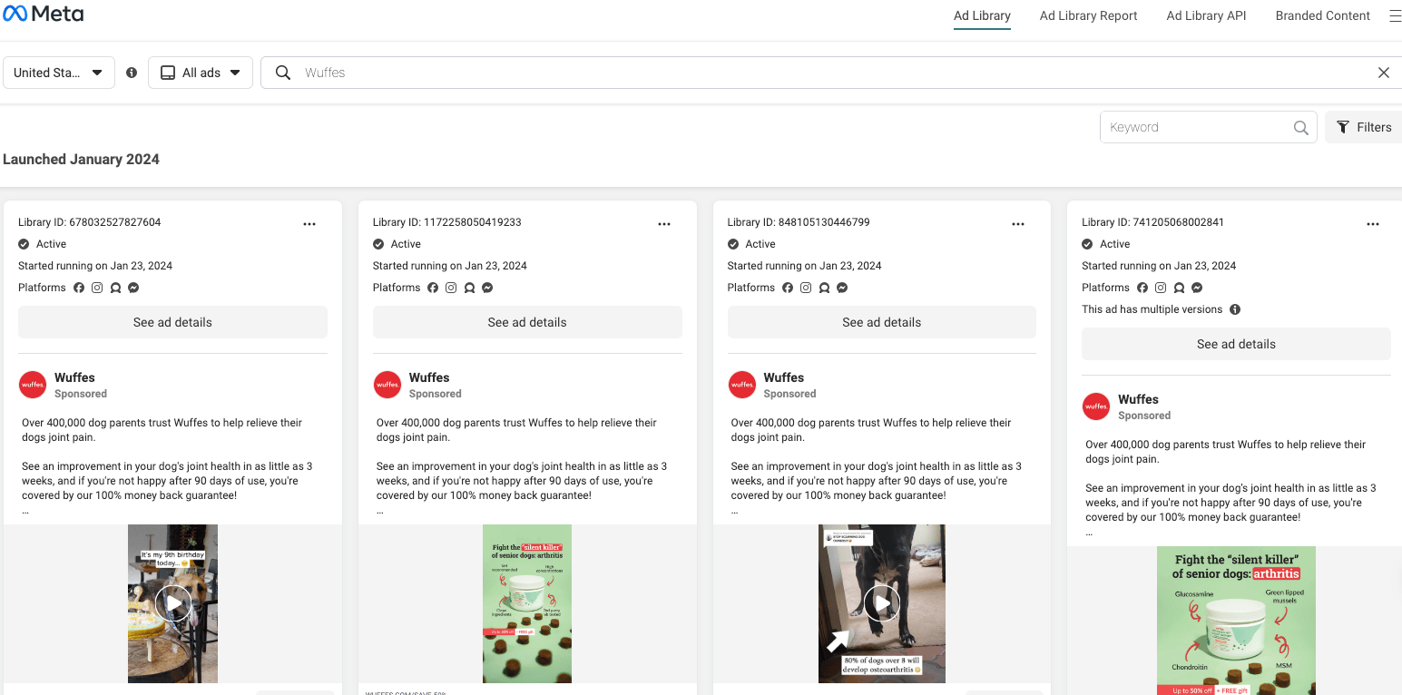Open the Ad Library API tab

(1206, 15)
